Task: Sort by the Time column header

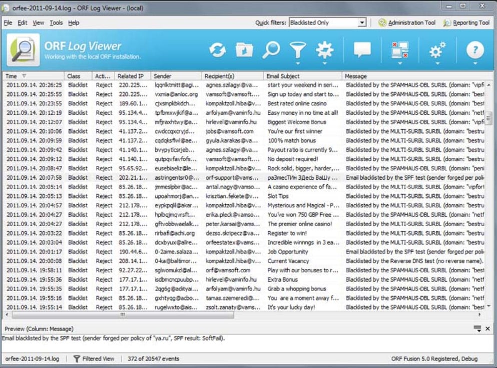Action: (x=33, y=76)
